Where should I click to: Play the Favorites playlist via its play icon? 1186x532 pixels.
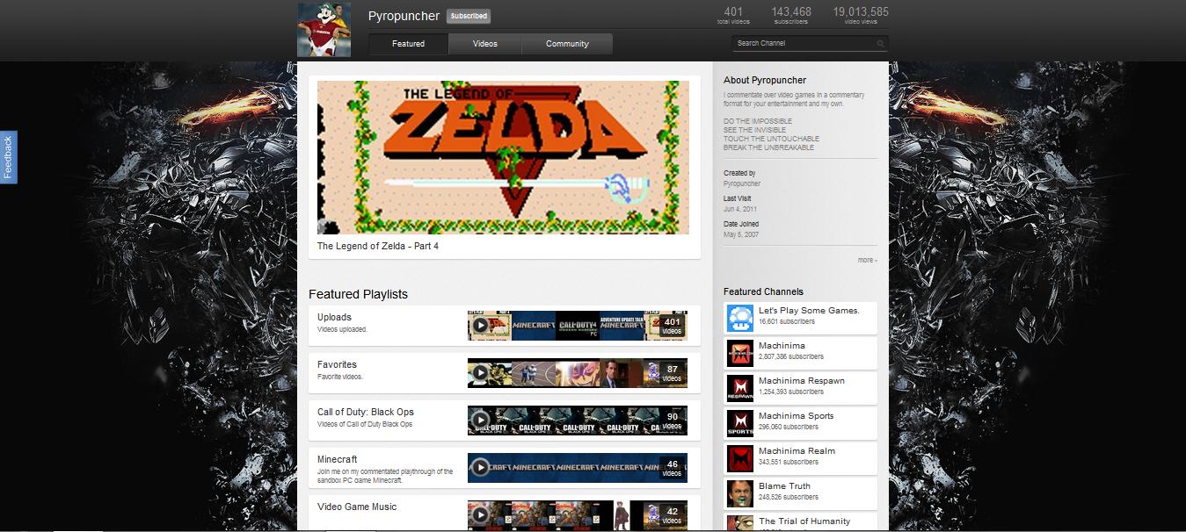480,373
